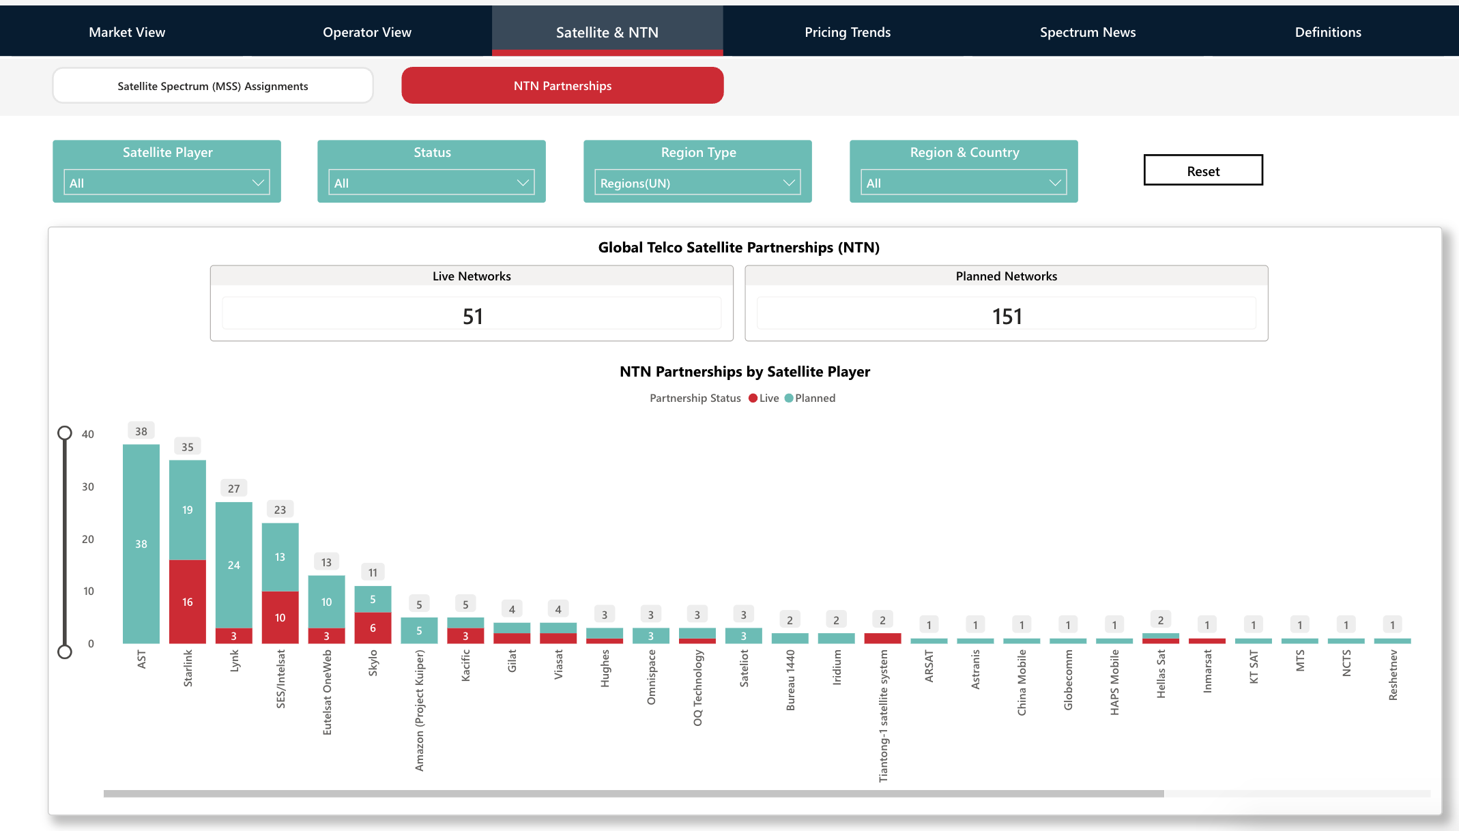The width and height of the screenshot is (1459, 831).
Task: Click the Bureau 1440 axis label
Action: (790, 680)
